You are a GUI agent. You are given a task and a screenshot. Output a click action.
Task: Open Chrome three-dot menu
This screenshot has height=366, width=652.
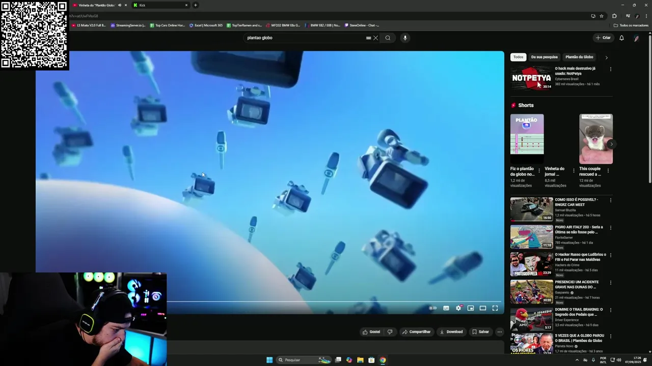[646, 16]
